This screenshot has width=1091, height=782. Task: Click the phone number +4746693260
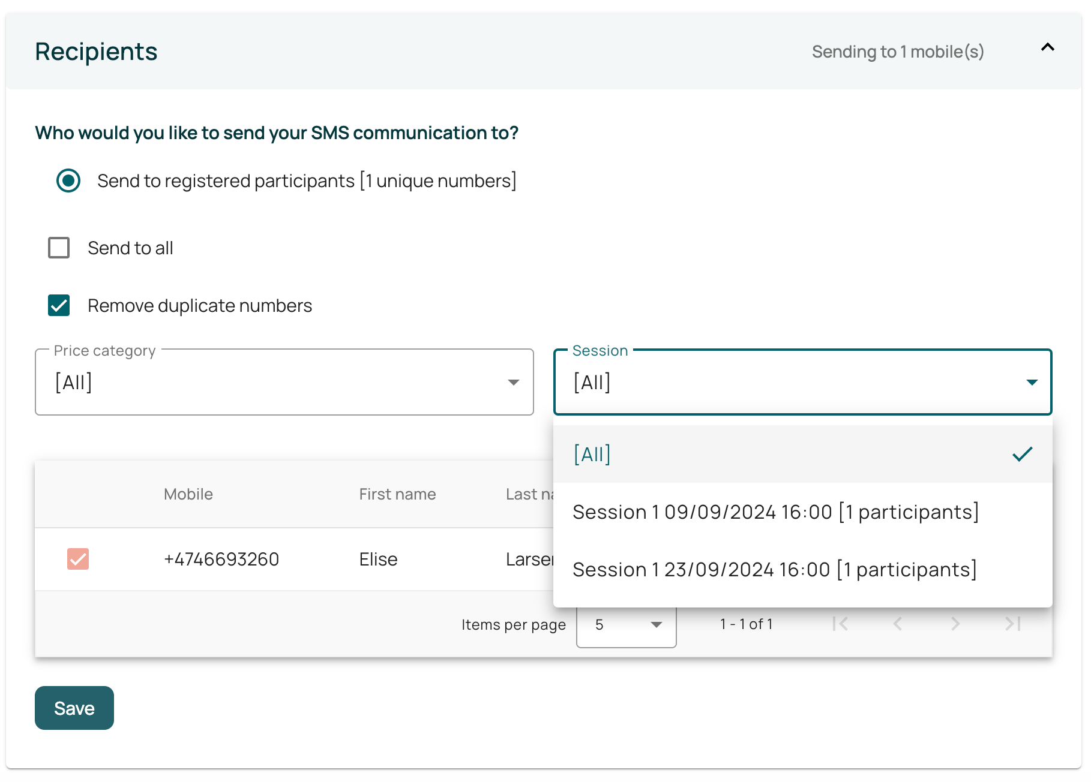[x=221, y=559]
